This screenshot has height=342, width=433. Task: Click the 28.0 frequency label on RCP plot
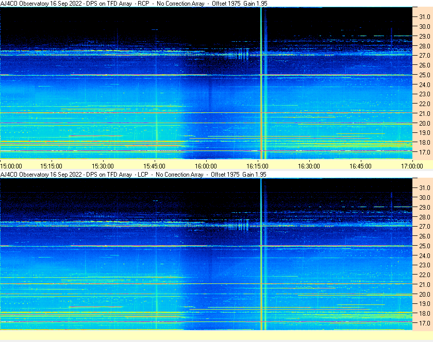pos(425,46)
